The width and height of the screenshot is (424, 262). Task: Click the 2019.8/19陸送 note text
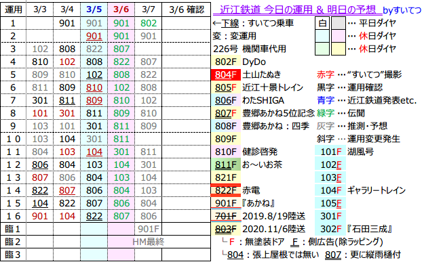pyautogui.click(x=273, y=216)
